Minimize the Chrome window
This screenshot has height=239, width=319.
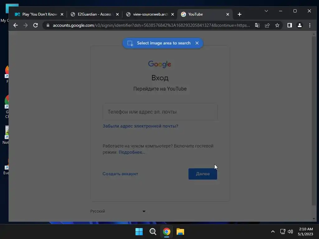click(281, 11)
